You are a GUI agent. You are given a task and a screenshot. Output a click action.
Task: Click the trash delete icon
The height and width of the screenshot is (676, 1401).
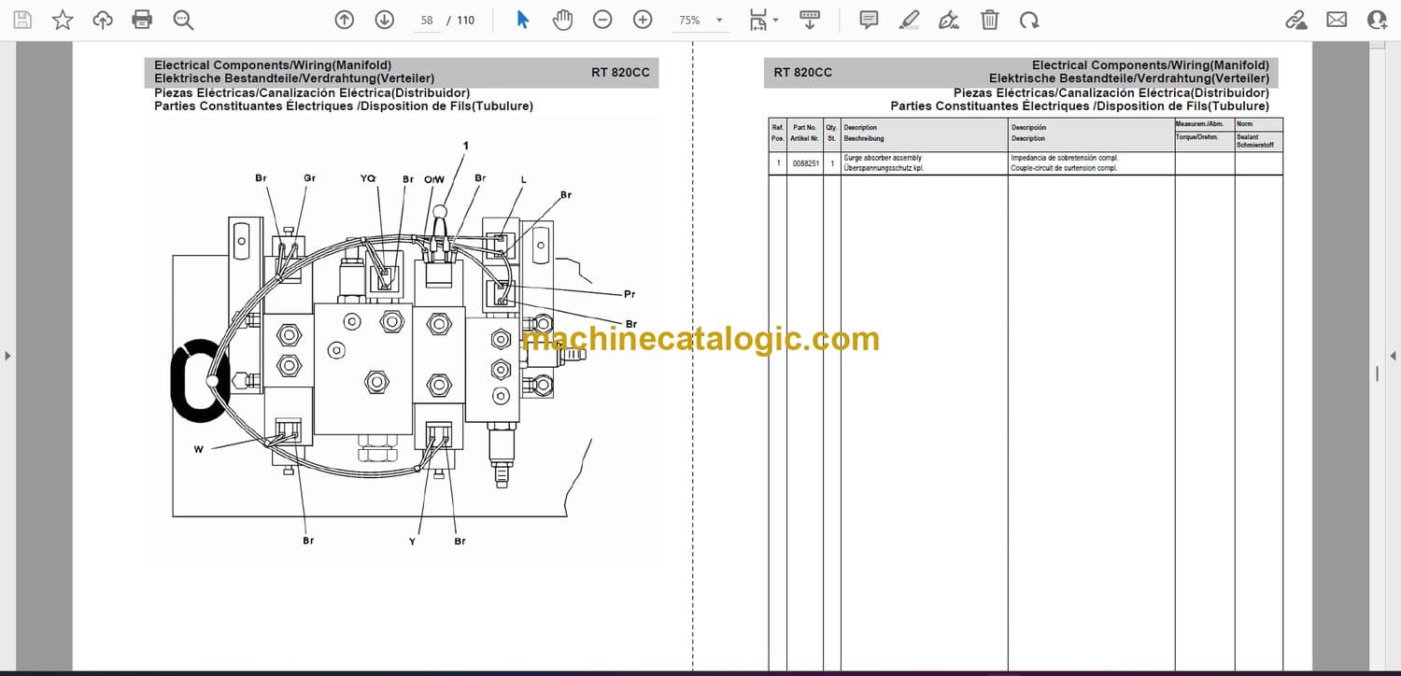pyautogui.click(x=989, y=20)
